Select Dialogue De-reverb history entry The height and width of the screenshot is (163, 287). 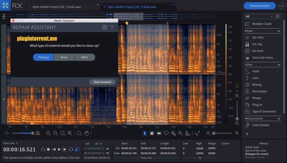point(257,154)
